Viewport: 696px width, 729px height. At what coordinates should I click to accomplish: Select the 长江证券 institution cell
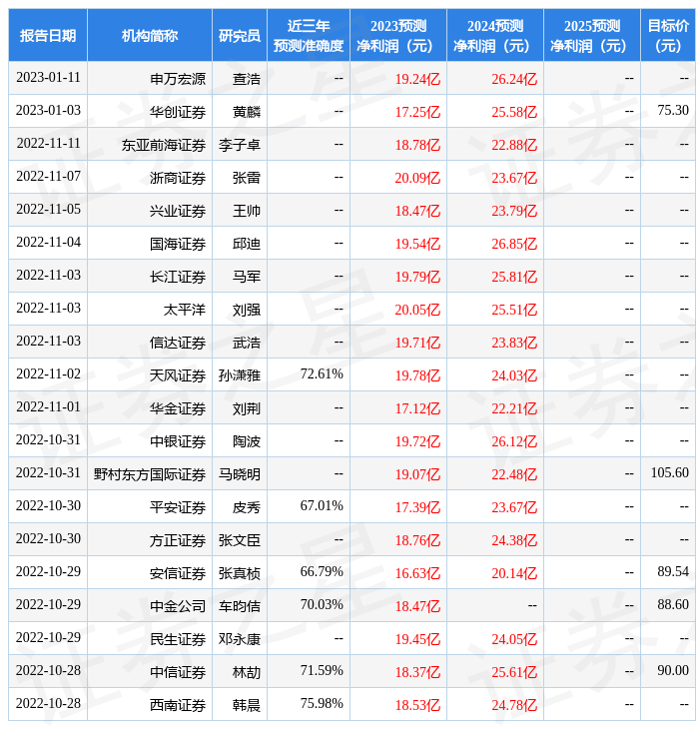pyautogui.click(x=150, y=276)
